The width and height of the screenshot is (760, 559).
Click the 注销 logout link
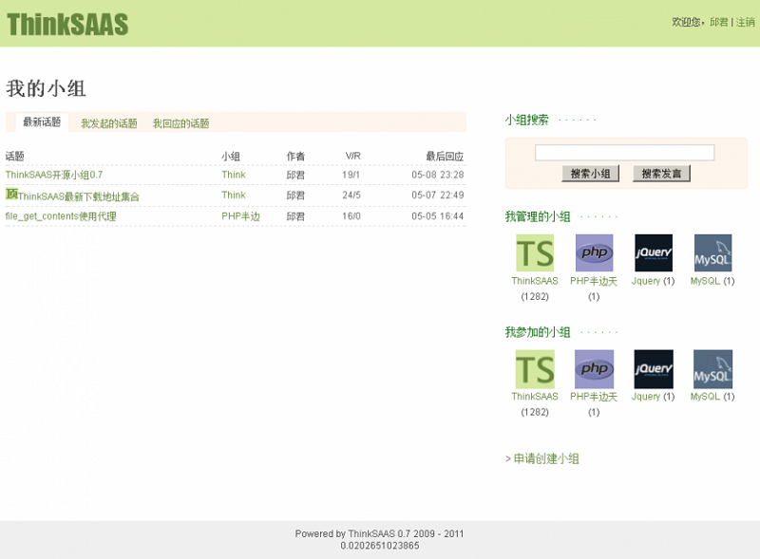coord(746,22)
